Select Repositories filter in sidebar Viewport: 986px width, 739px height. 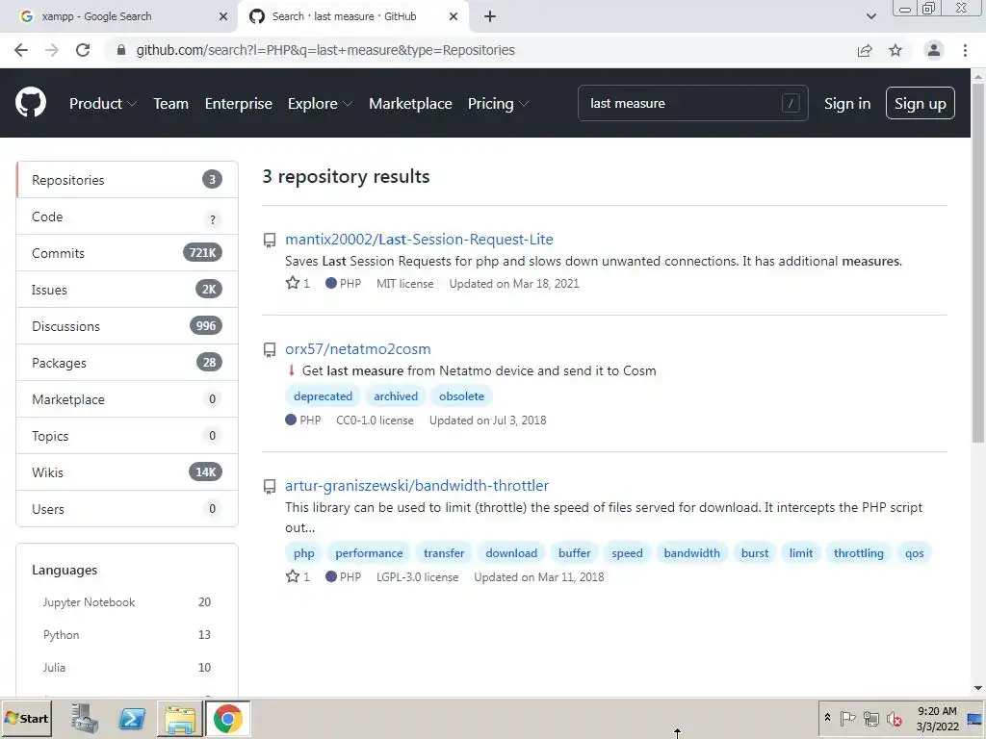coord(127,180)
